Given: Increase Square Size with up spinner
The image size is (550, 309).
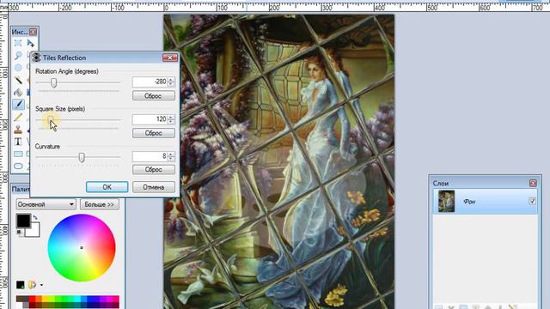Looking at the screenshot, I should click(x=171, y=117).
